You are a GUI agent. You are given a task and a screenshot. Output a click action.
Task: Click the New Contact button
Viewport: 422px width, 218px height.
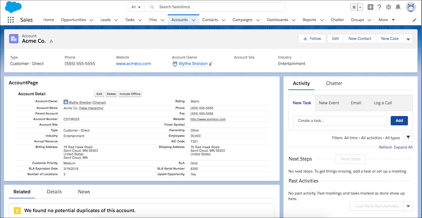coord(360,38)
